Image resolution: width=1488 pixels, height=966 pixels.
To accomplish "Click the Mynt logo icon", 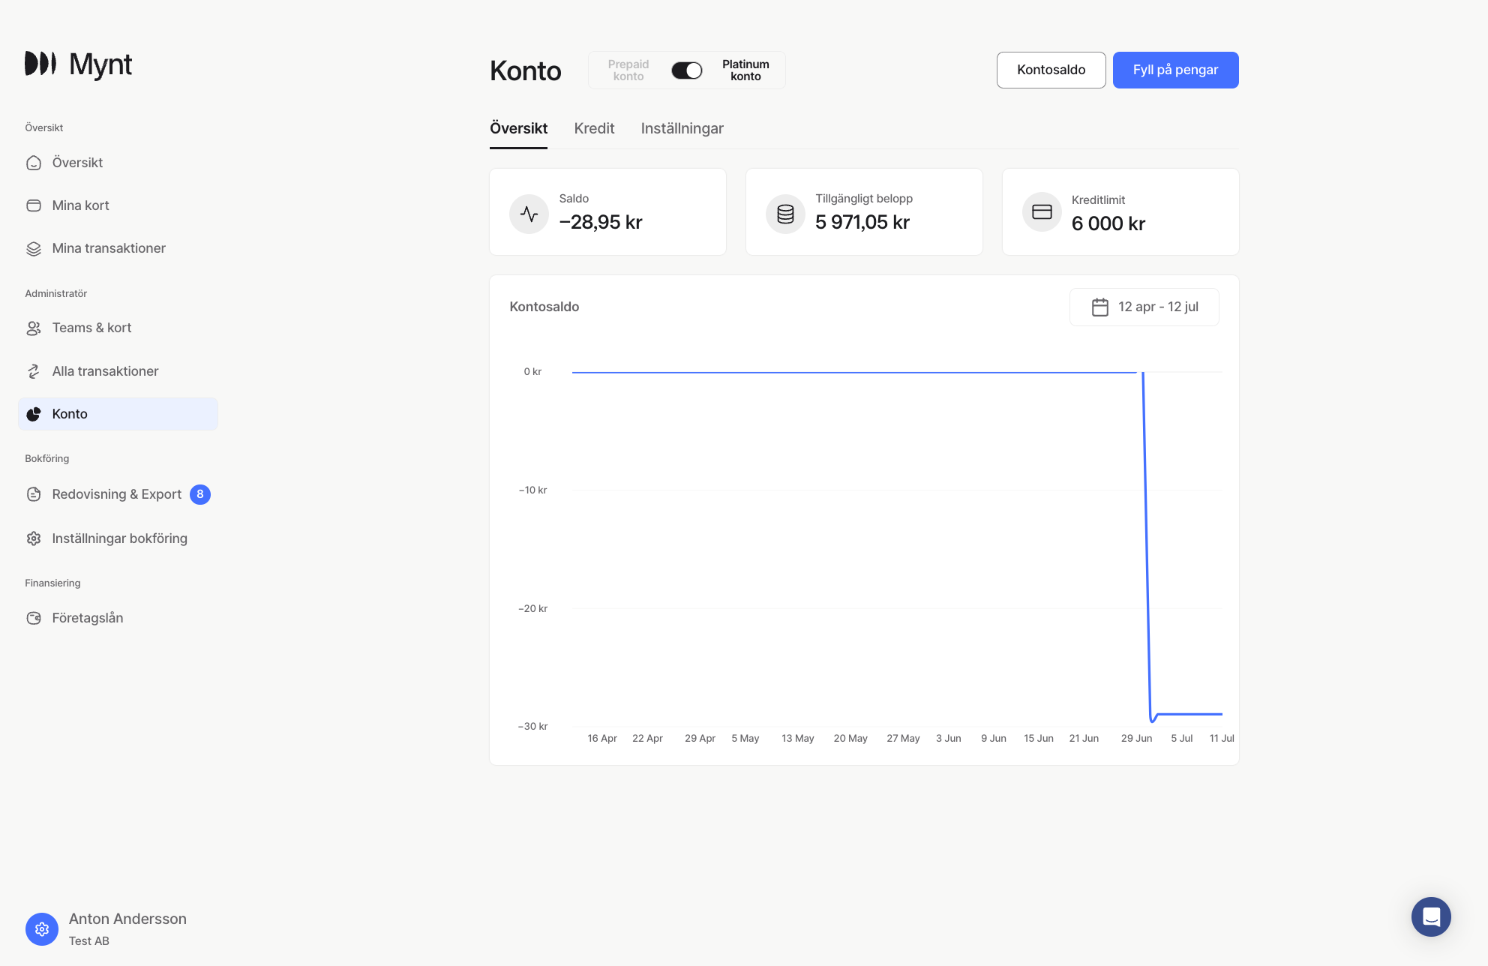I will (x=40, y=64).
